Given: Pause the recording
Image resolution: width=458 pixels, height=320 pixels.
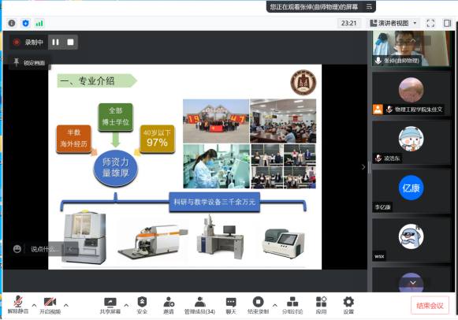Looking at the screenshot, I should tap(55, 42).
